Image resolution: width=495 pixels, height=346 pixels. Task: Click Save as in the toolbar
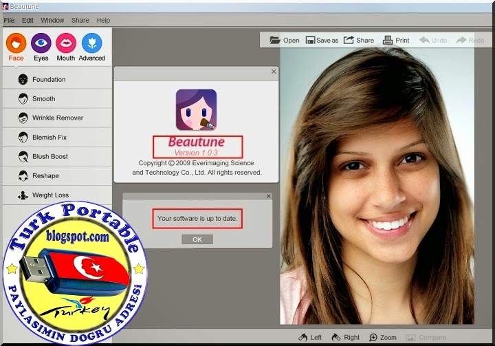[322, 40]
